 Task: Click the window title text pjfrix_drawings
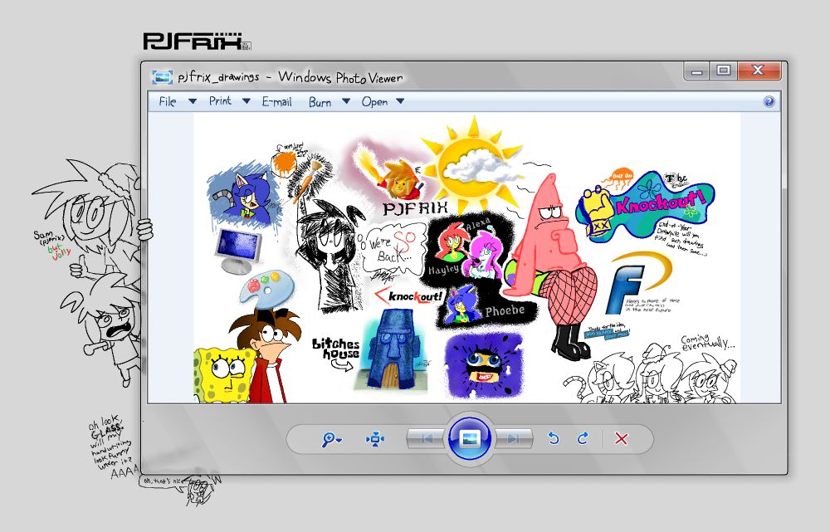point(218,77)
